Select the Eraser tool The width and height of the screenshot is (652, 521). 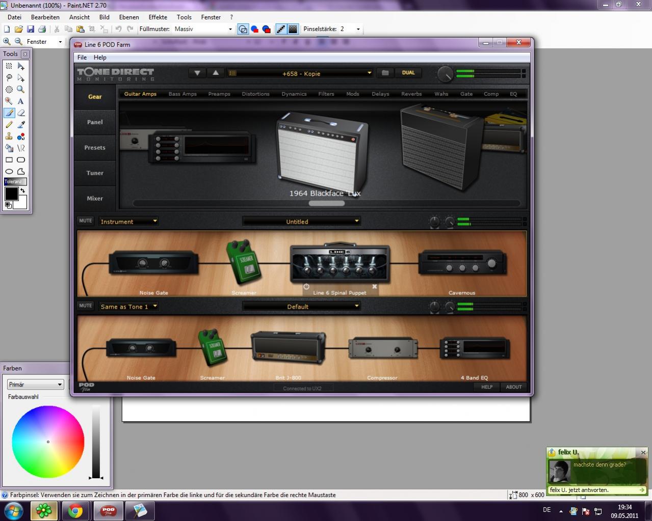tap(21, 113)
